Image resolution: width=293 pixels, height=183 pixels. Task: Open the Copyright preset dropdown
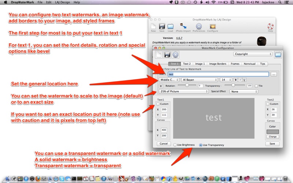[x=253, y=54]
